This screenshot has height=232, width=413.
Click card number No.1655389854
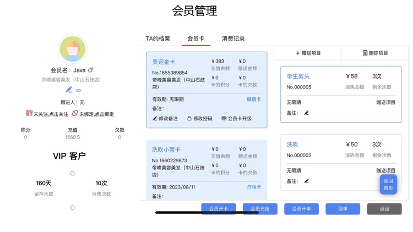tap(170, 73)
